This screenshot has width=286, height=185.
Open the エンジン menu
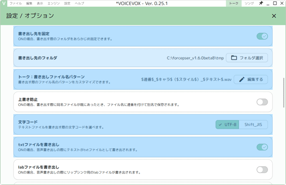coord(54,3)
